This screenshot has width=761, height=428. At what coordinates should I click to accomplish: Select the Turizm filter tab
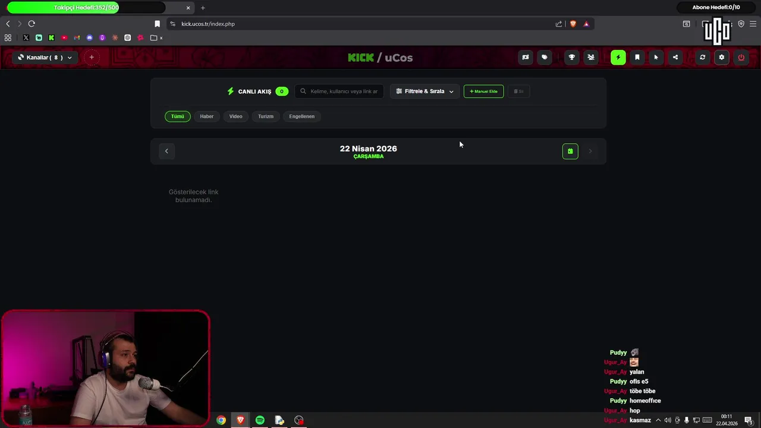pos(266,117)
